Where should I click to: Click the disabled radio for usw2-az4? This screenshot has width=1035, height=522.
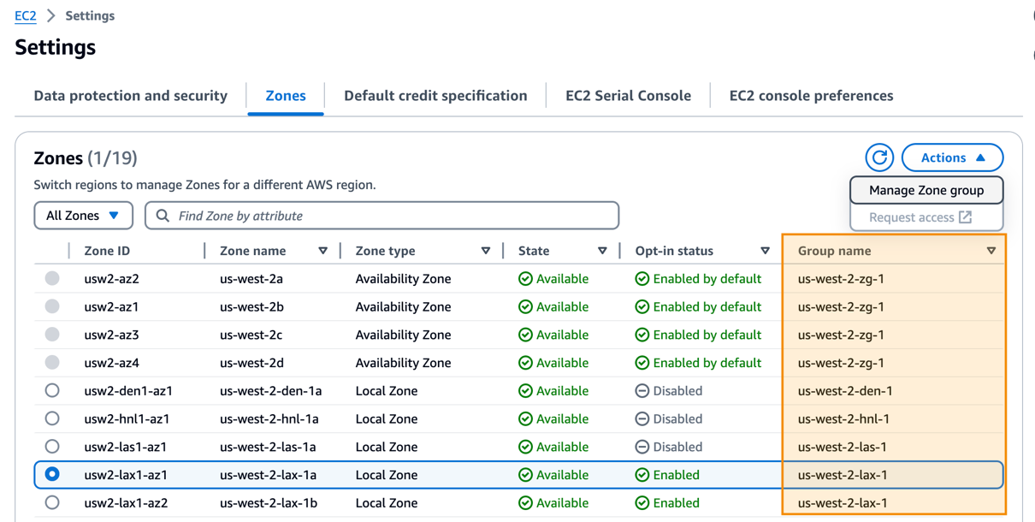pos(52,362)
